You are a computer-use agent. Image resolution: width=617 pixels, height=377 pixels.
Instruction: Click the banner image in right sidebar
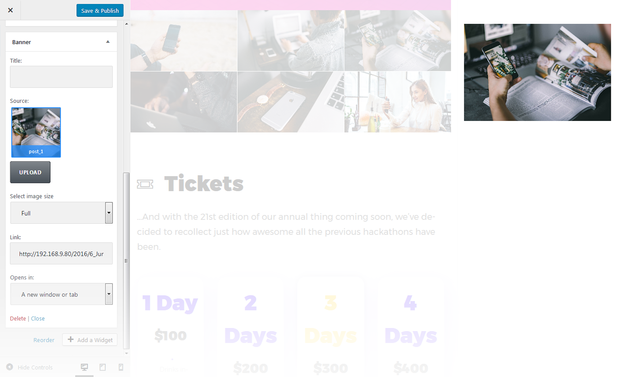pyautogui.click(x=537, y=72)
